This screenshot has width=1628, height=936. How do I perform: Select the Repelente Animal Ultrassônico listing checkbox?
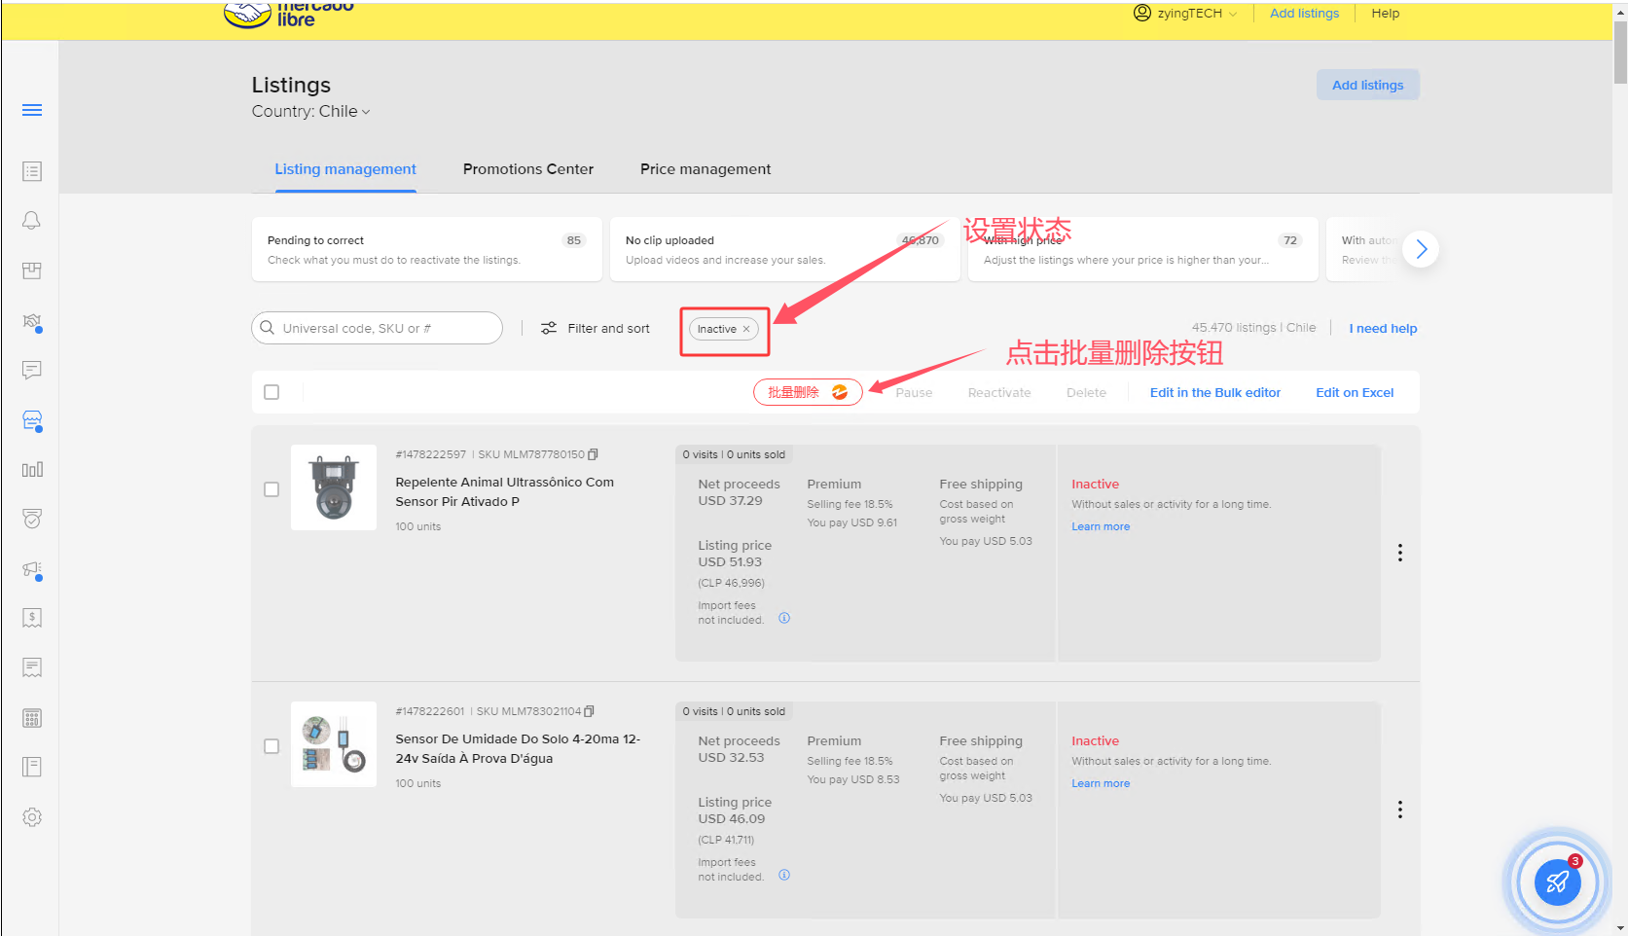[271, 489]
